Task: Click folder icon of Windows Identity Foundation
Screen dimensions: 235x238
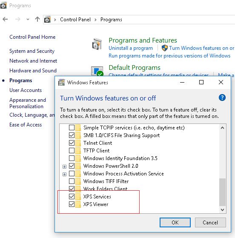Action: pos(78,158)
